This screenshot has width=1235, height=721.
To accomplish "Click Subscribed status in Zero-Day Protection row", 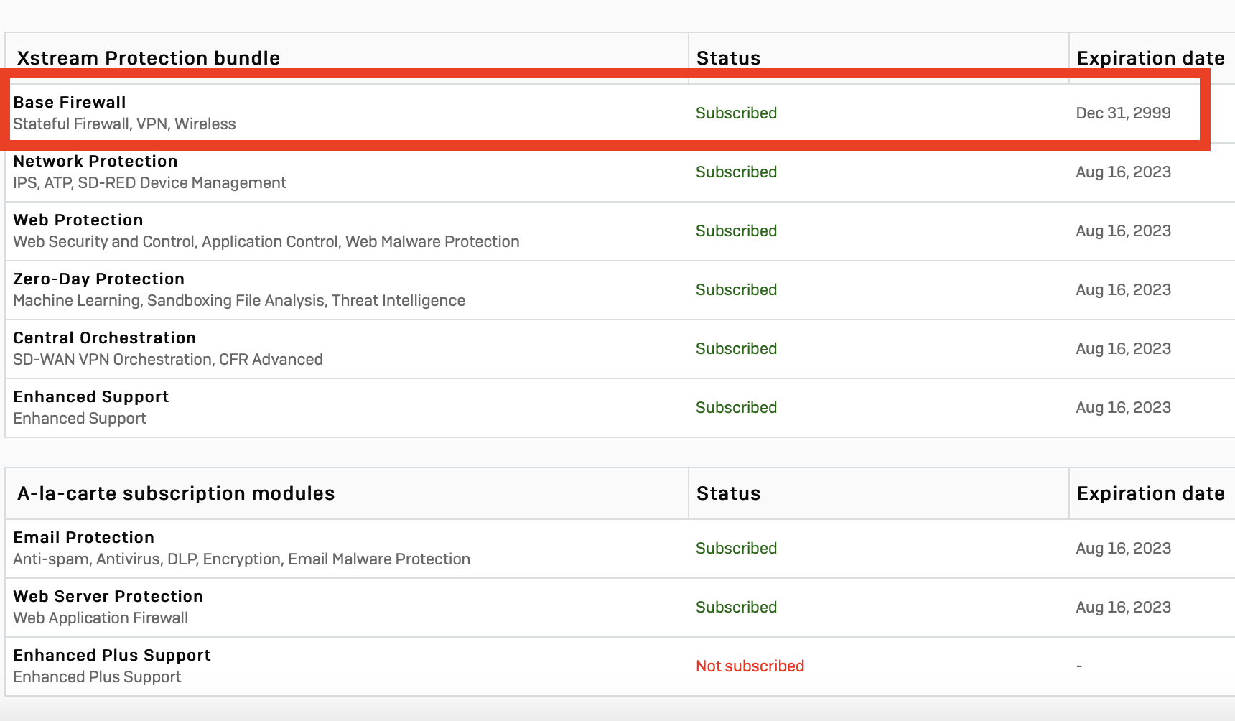I will click(x=737, y=289).
